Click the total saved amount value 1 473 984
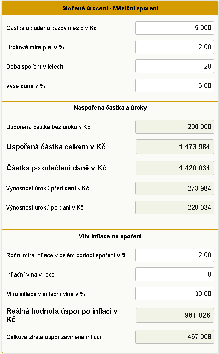Image resolution: width=219 pixels, height=354 pixels. (175, 147)
